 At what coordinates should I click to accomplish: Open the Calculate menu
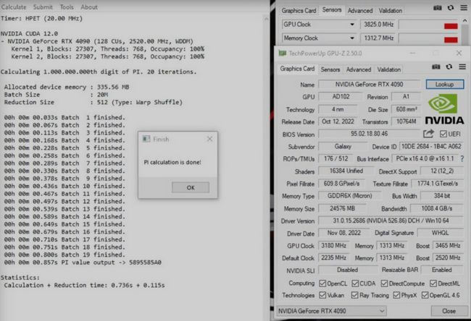click(x=14, y=7)
